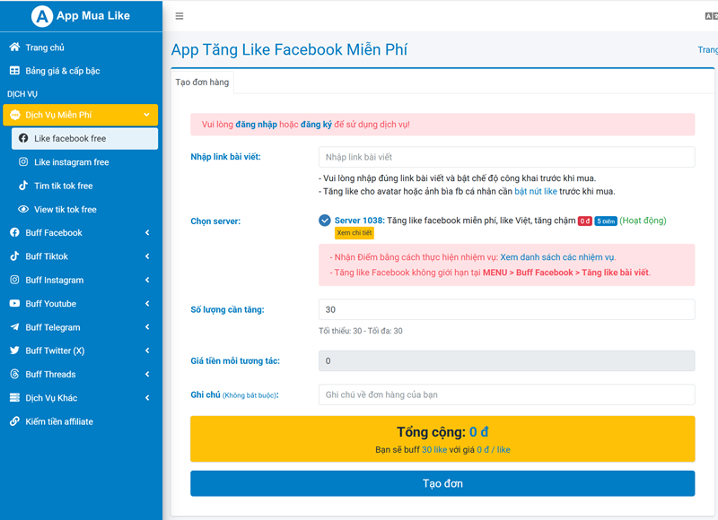The width and height of the screenshot is (718, 520).
Task: Select the Server 1038 radio option
Action: (x=325, y=221)
